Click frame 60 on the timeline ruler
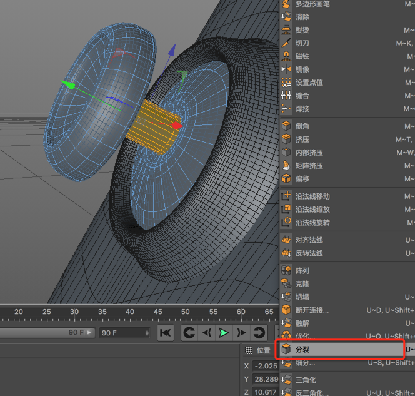This screenshot has width=415, height=396. point(241,312)
